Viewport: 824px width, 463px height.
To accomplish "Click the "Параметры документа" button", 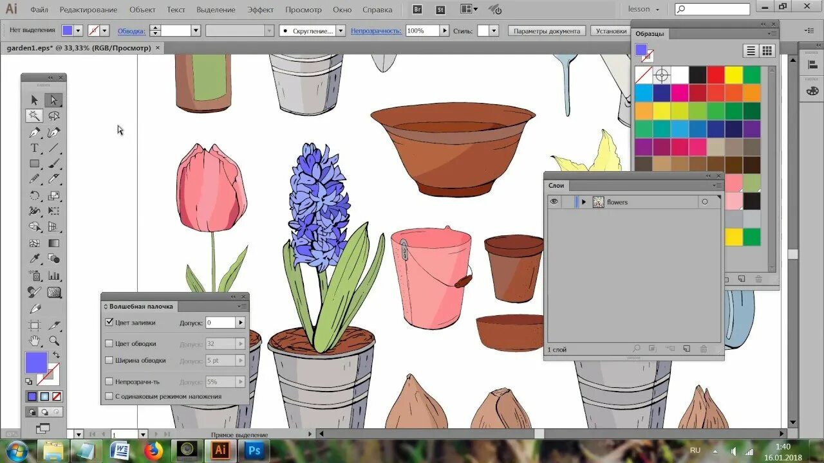I will (x=547, y=31).
